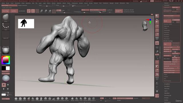The height and width of the screenshot is (103, 183).
Task: Open the Texture Off selector
Action: (x=6, y=43)
